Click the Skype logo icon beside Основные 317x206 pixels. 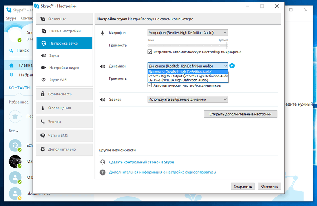pyautogui.click(x=43, y=19)
